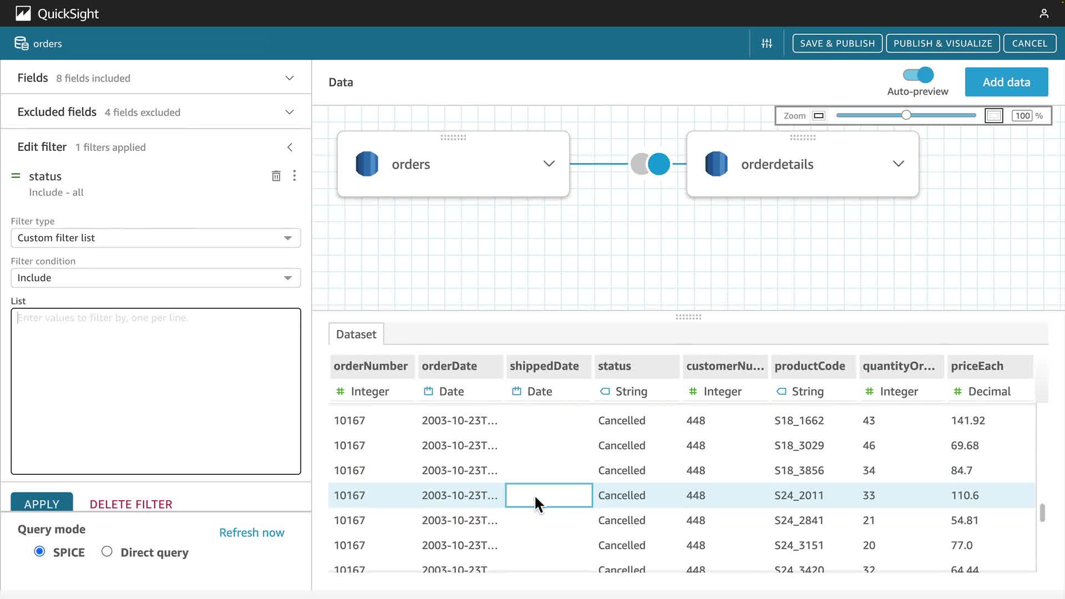1065x599 pixels.
Task: Select the Direct query radio button
Action: [x=107, y=551]
